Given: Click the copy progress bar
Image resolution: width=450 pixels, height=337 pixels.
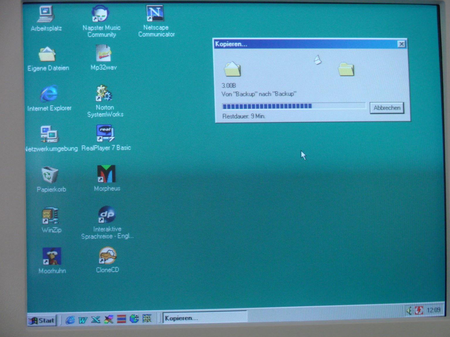Looking at the screenshot, I should point(294,106).
